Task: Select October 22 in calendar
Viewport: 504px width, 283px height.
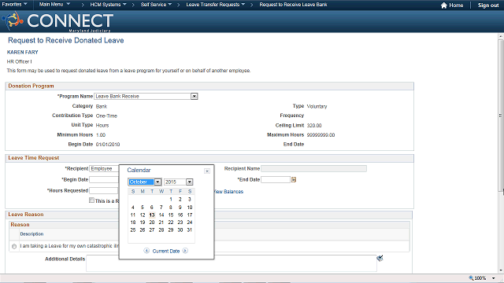Action: tap(171, 222)
